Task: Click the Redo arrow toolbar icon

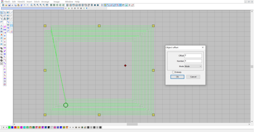Action: [28, 5]
